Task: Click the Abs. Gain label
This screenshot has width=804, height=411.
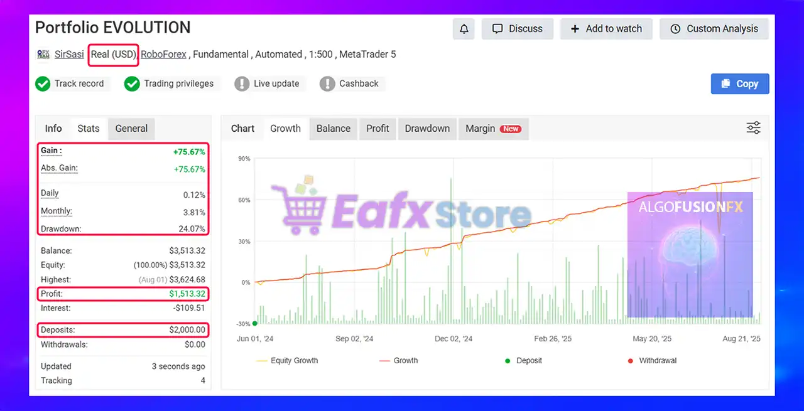Action: tap(59, 168)
